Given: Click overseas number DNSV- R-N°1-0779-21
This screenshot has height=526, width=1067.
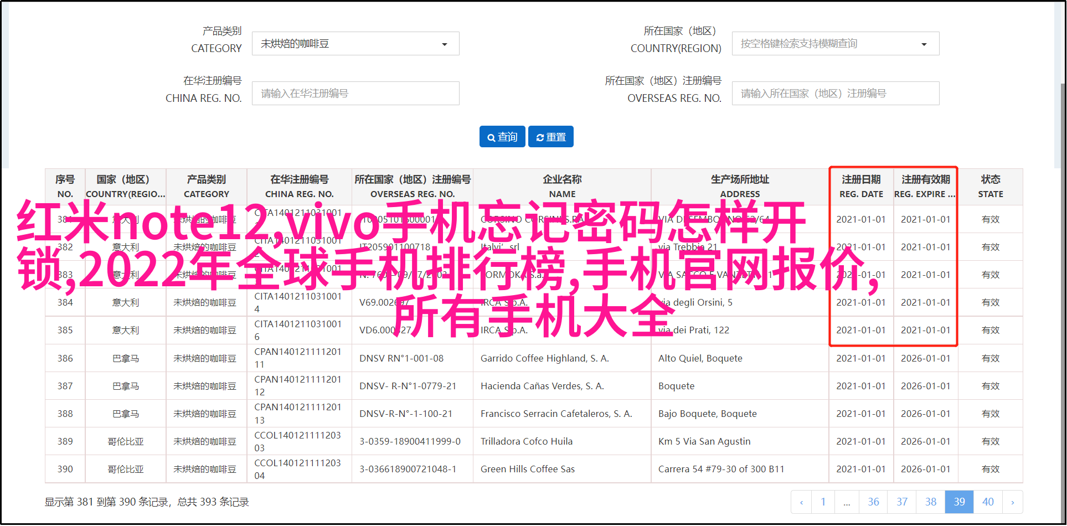Looking at the screenshot, I should click(x=408, y=386).
